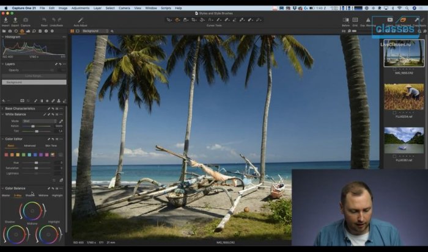Tick the checkbox under the rice field thumbnail

[x=394, y=112]
